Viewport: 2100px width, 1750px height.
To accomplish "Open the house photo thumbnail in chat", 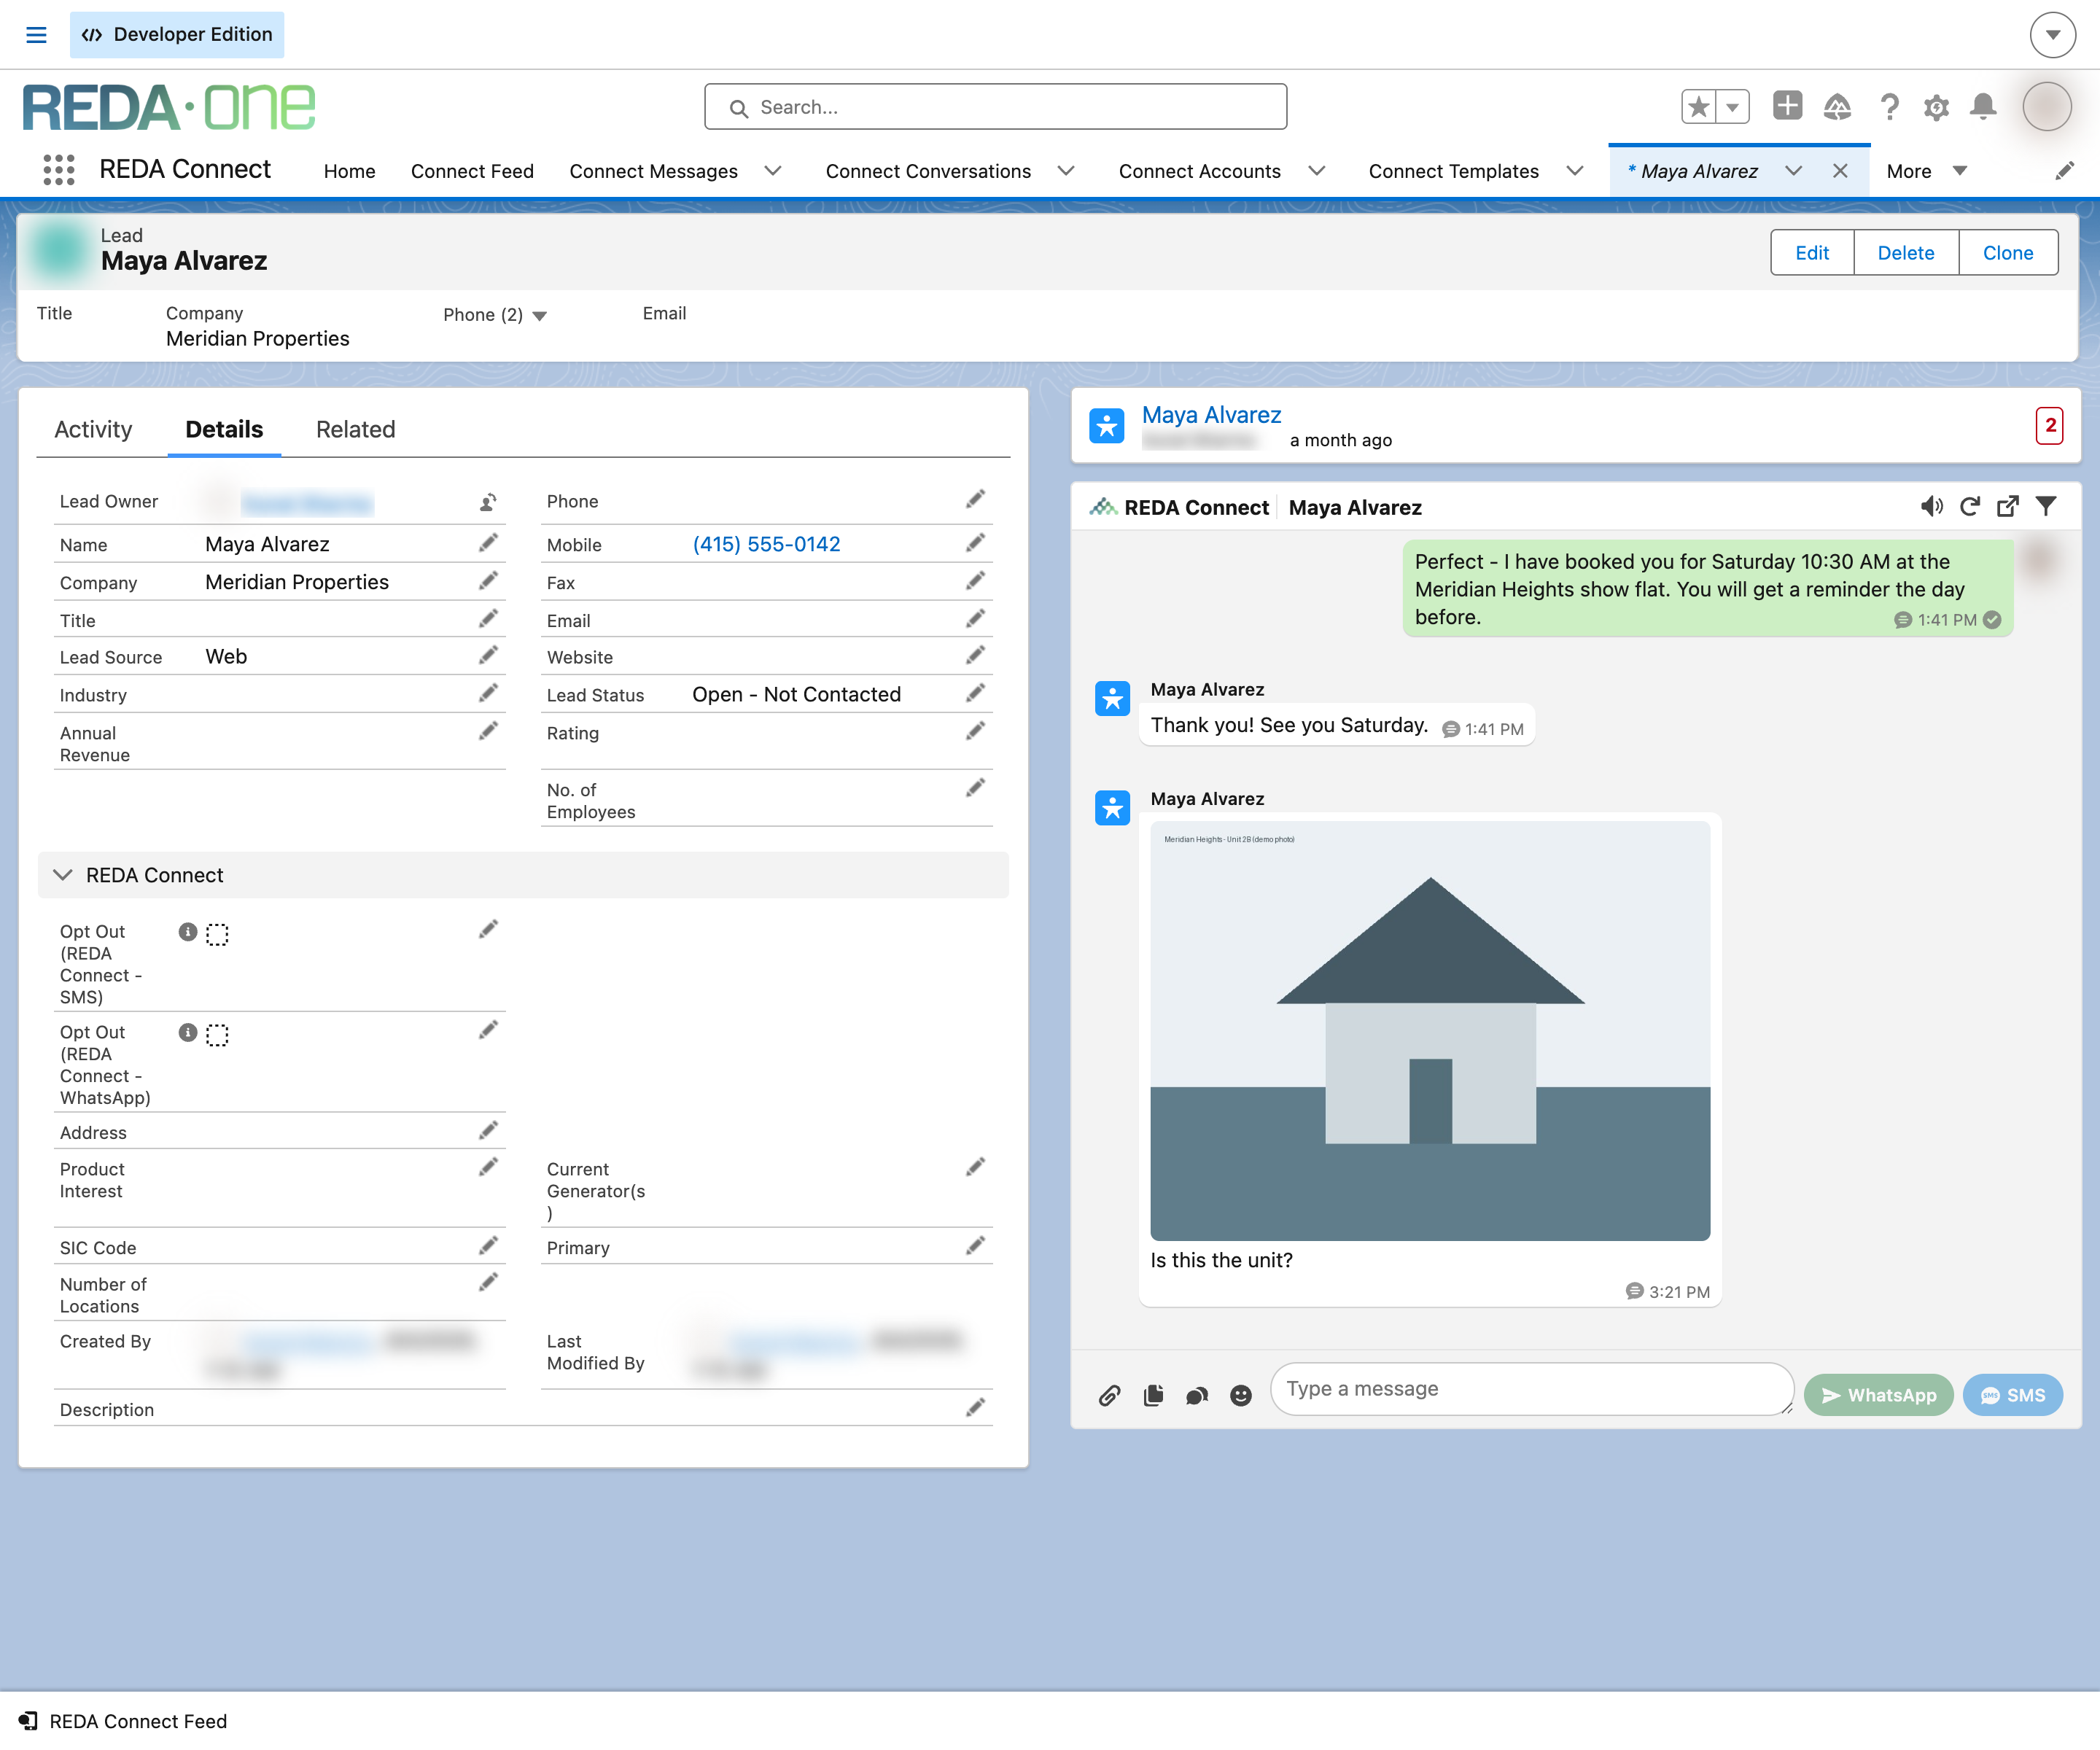I will (x=1430, y=1031).
